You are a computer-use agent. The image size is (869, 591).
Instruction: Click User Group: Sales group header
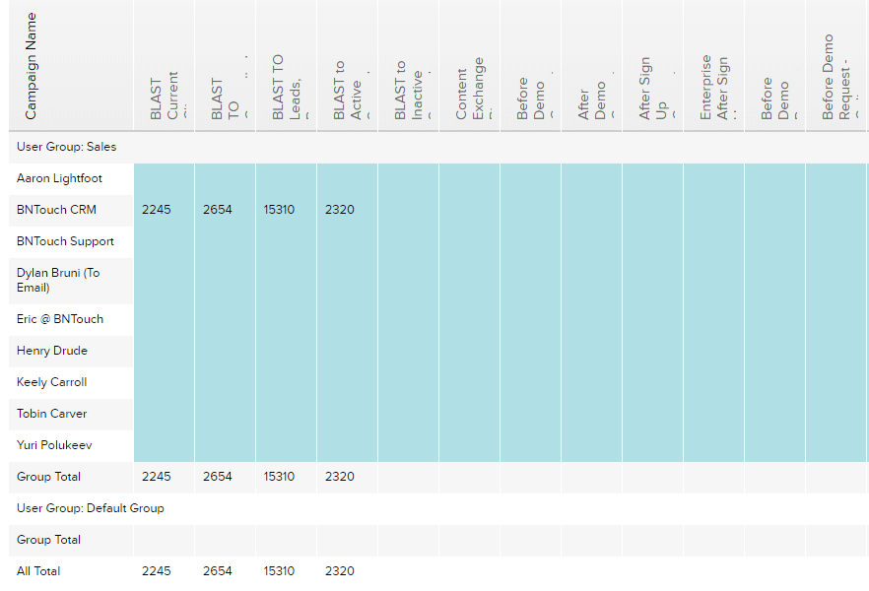[x=67, y=147]
